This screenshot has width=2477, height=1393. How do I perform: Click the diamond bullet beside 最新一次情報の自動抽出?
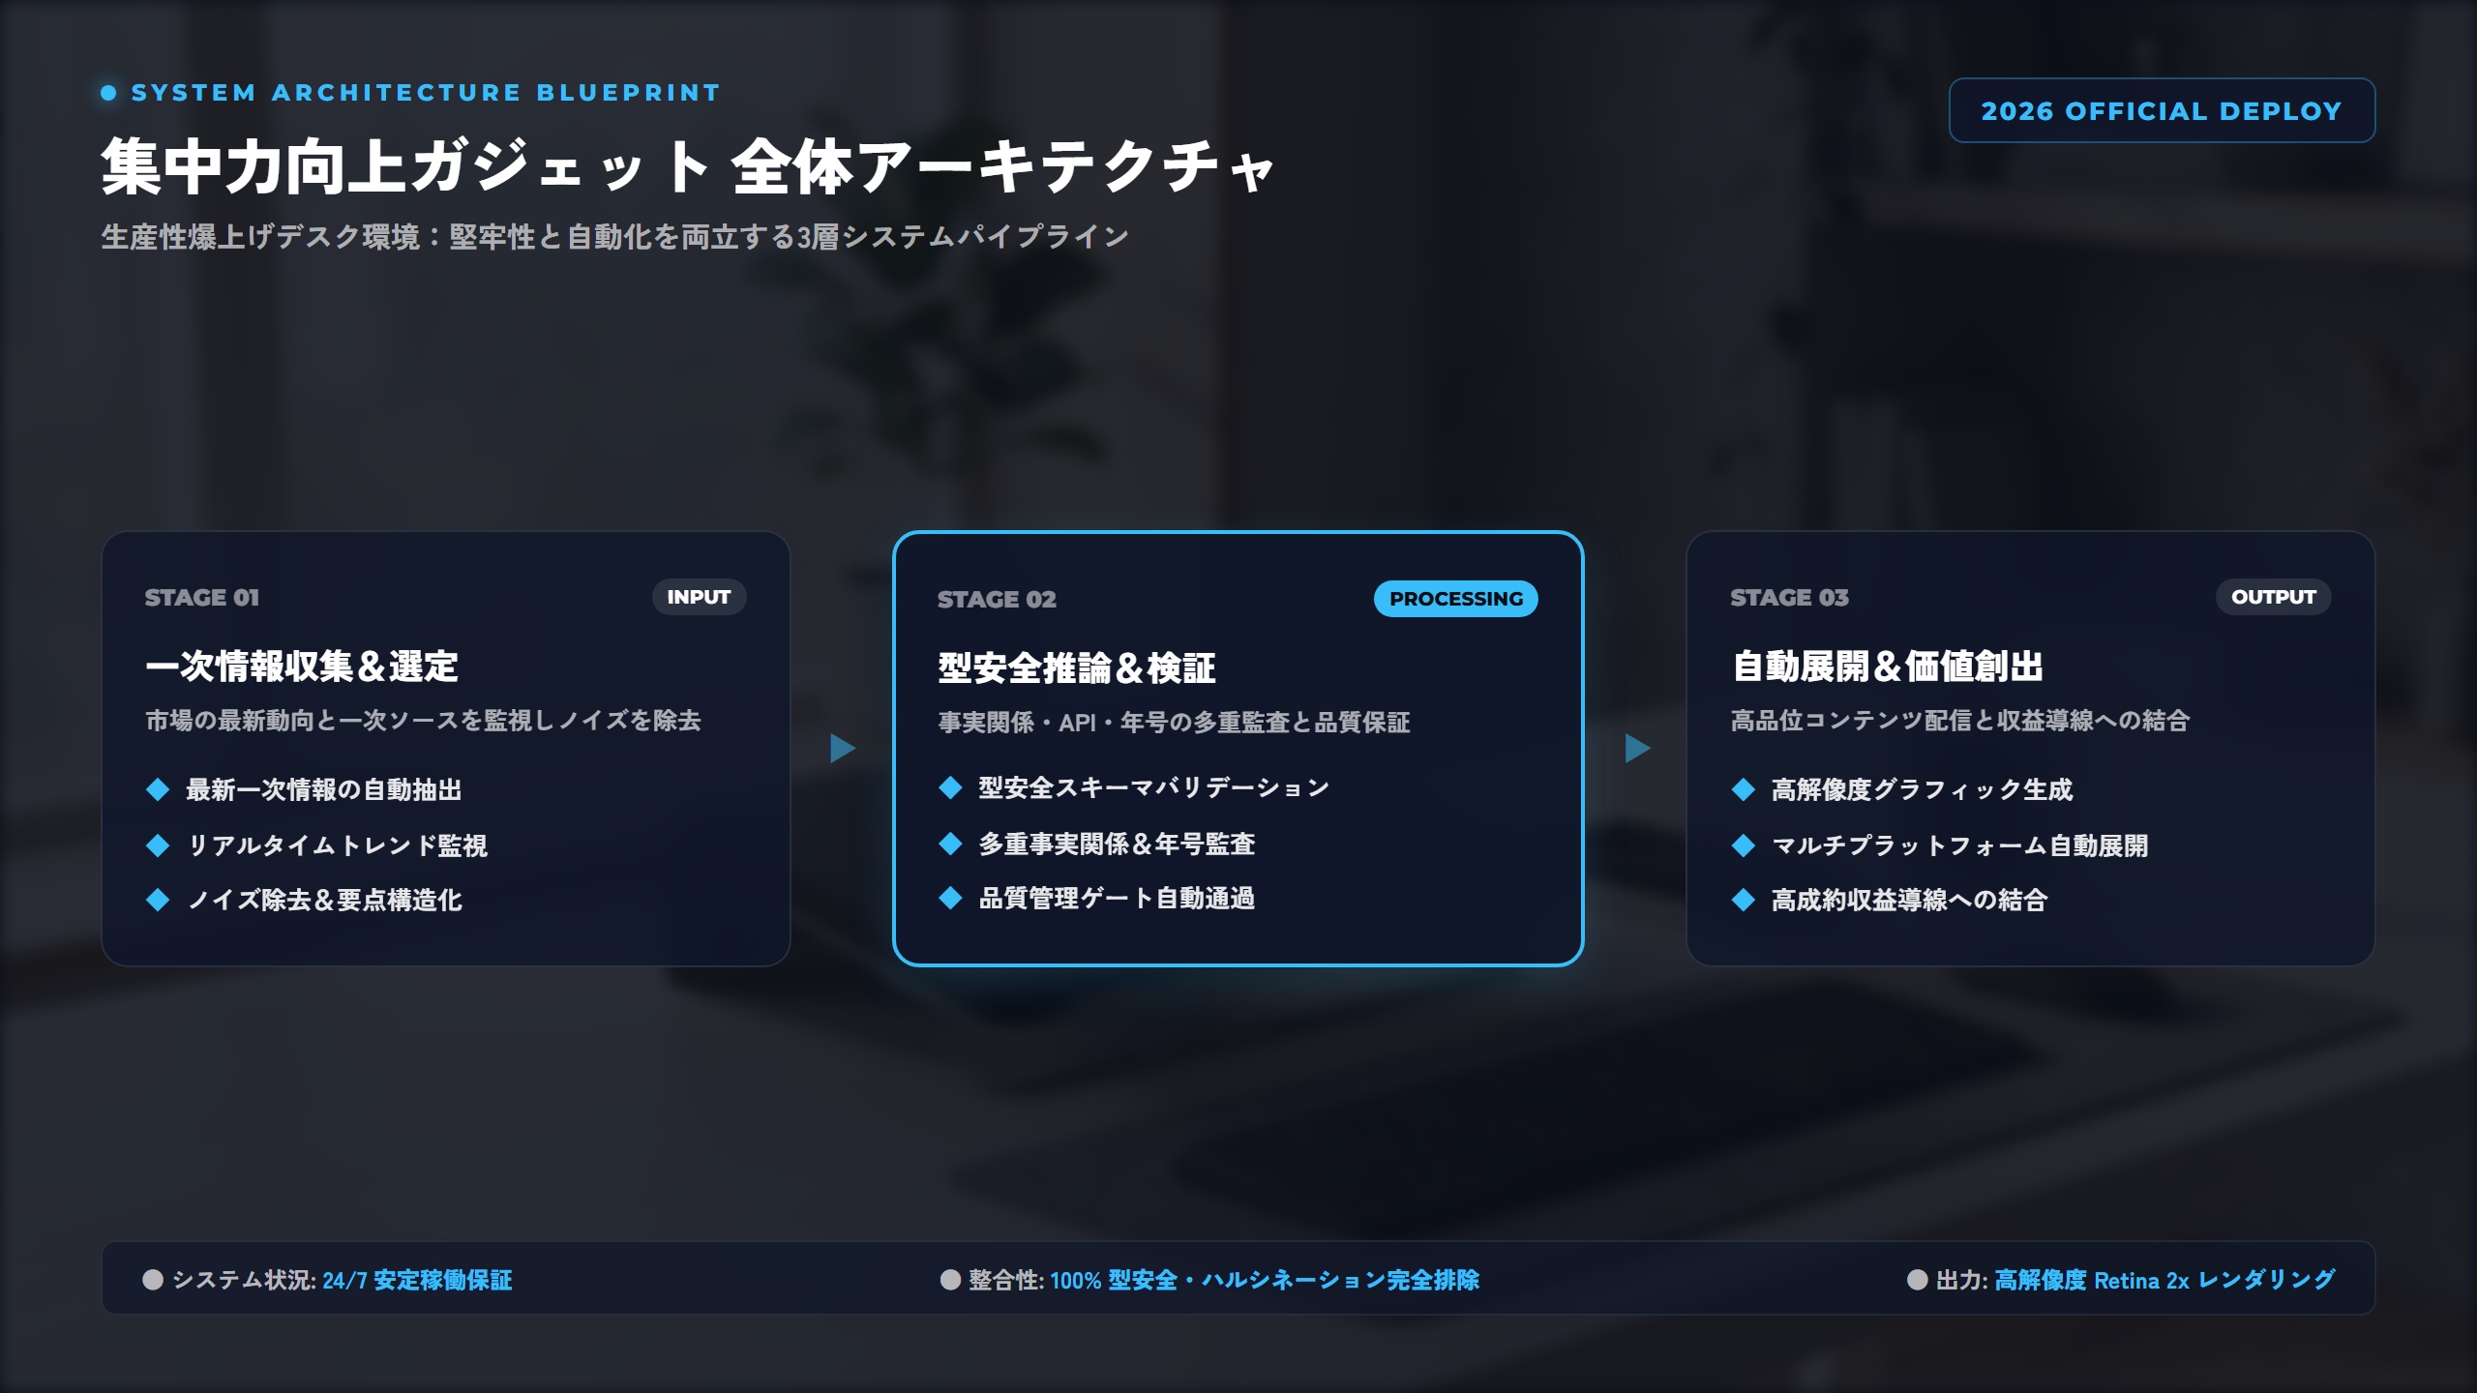point(158,789)
